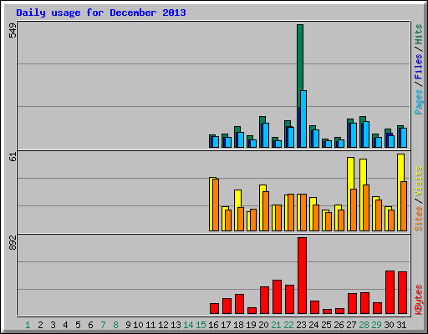This screenshot has height=334, width=428.
Task: Click day 28 on the x-axis
Action: click(x=364, y=325)
